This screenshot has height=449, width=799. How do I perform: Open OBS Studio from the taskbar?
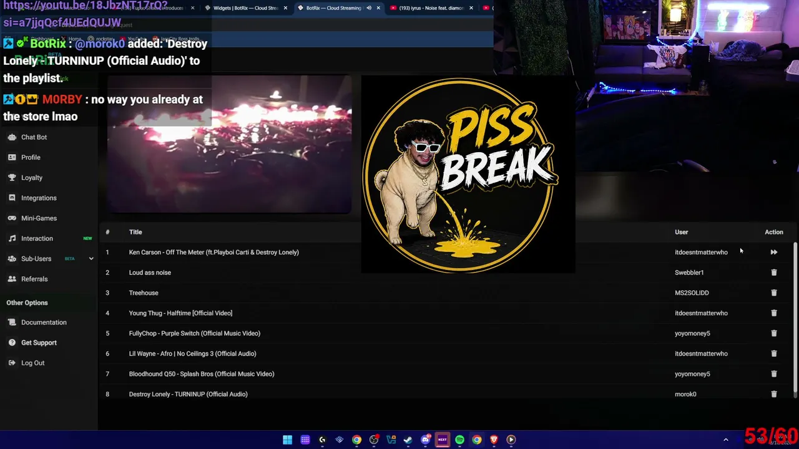[374, 440]
